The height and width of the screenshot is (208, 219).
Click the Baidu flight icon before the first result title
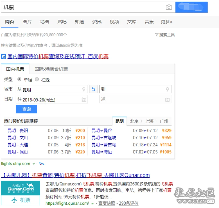tap(4, 57)
